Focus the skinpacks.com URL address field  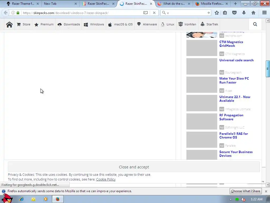click(82, 13)
